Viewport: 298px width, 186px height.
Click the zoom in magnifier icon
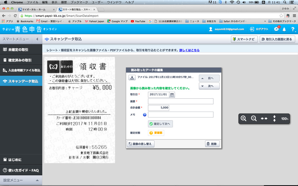point(243,118)
